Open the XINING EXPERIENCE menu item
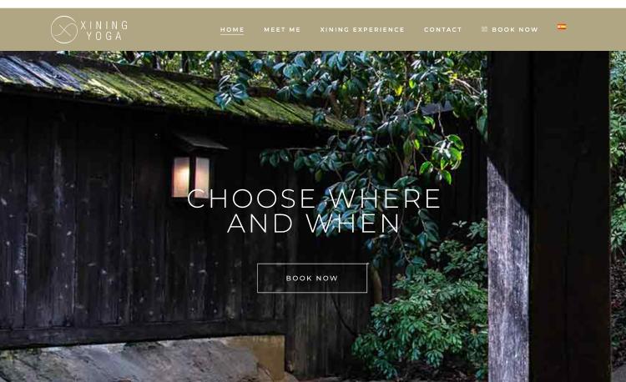 pos(362,29)
